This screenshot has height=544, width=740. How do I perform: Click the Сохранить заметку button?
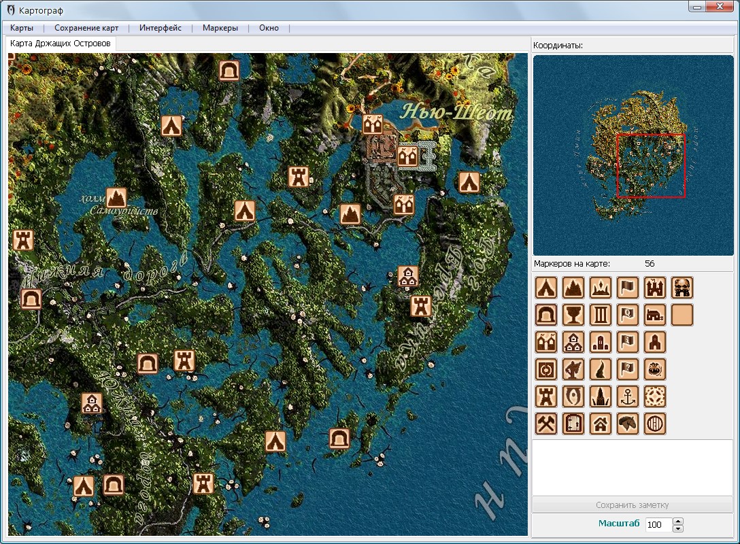[x=633, y=505]
